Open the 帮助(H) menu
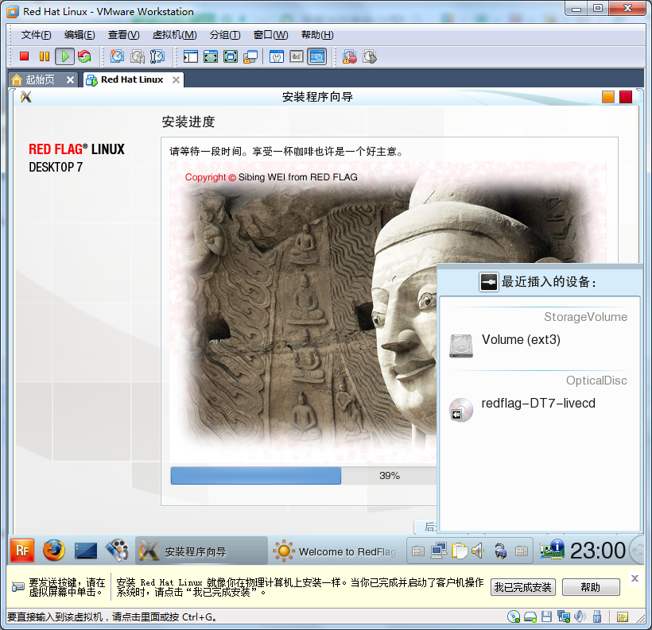The width and height of the screenshot is (652, 630). pos(317,35)
